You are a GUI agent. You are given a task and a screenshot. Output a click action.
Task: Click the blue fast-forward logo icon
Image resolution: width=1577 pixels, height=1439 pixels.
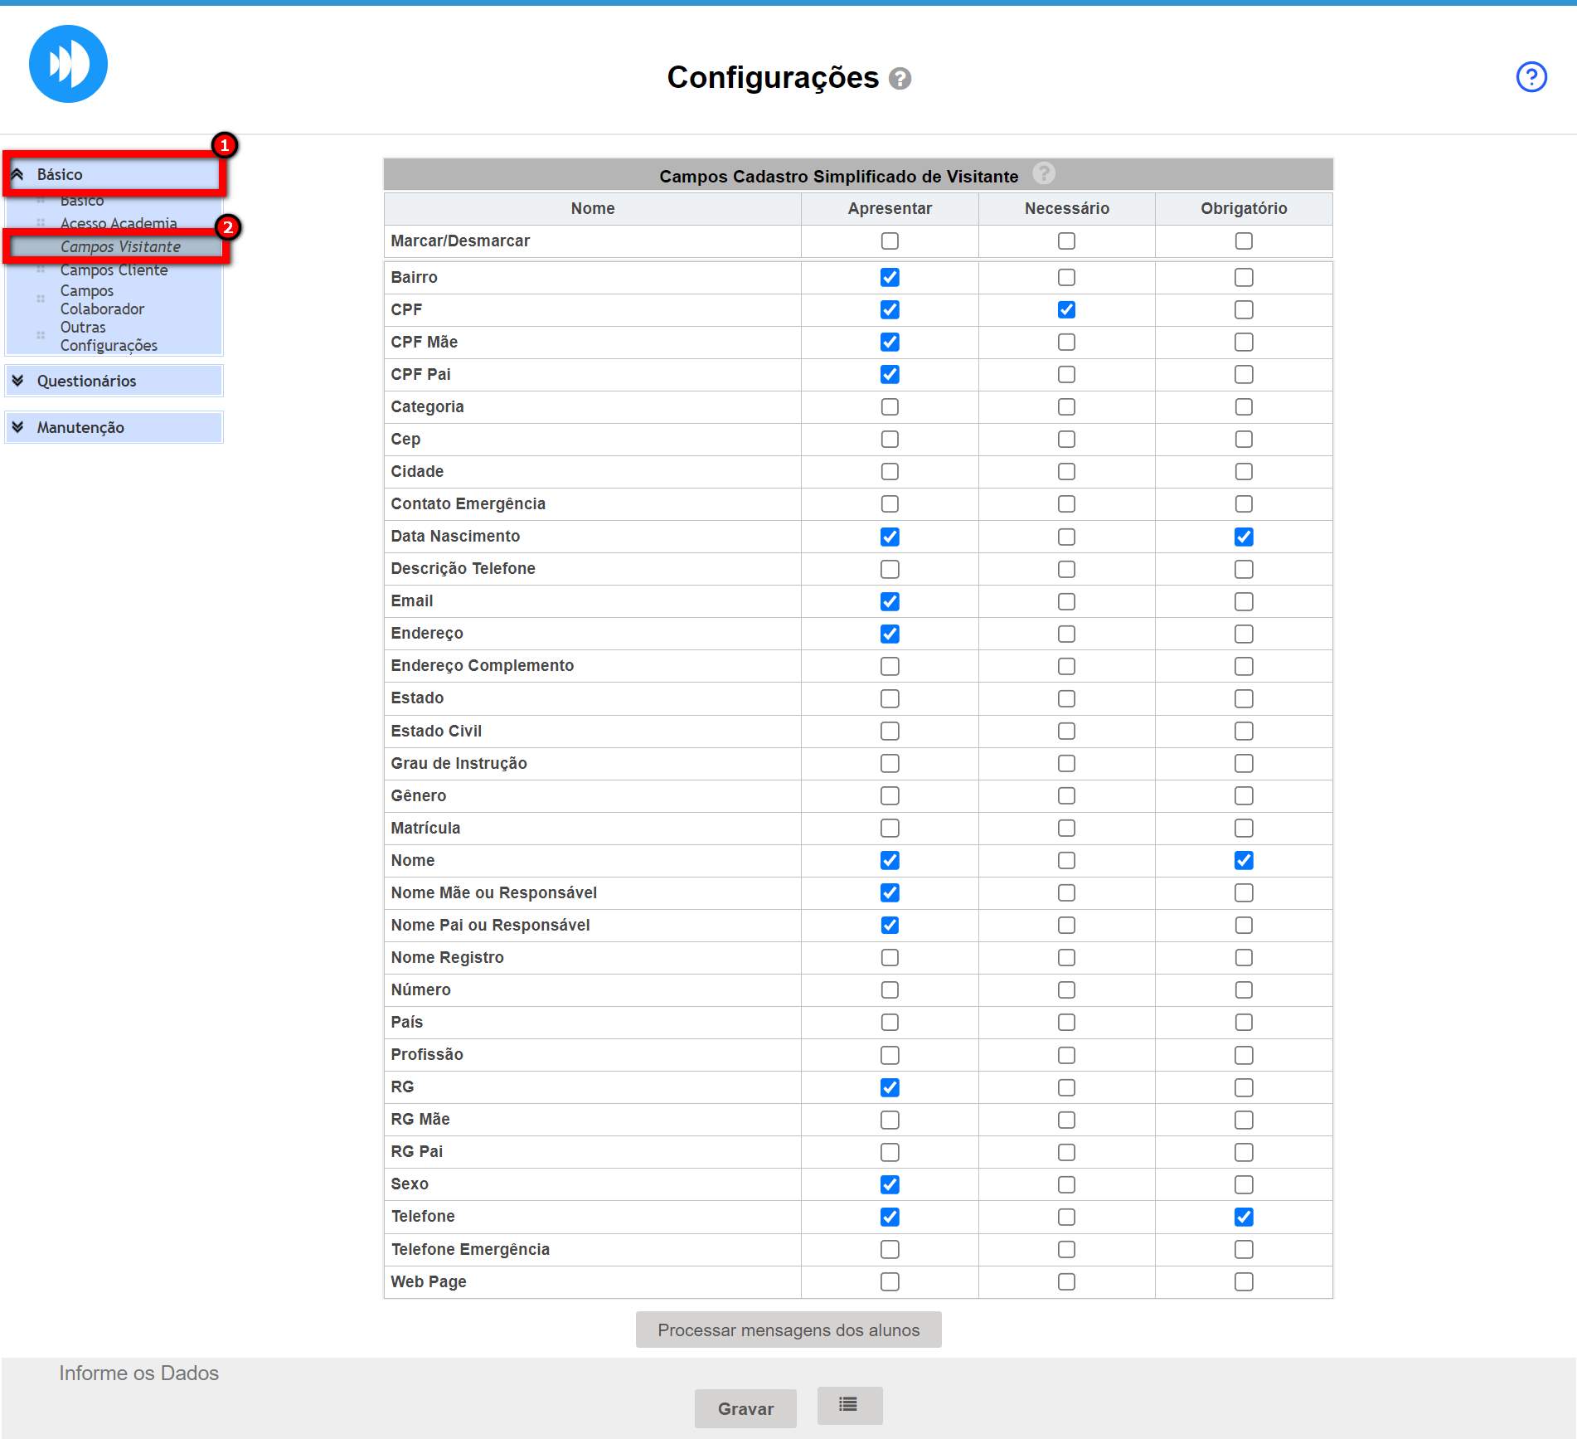pyautogui.click(x=68, y=64)
